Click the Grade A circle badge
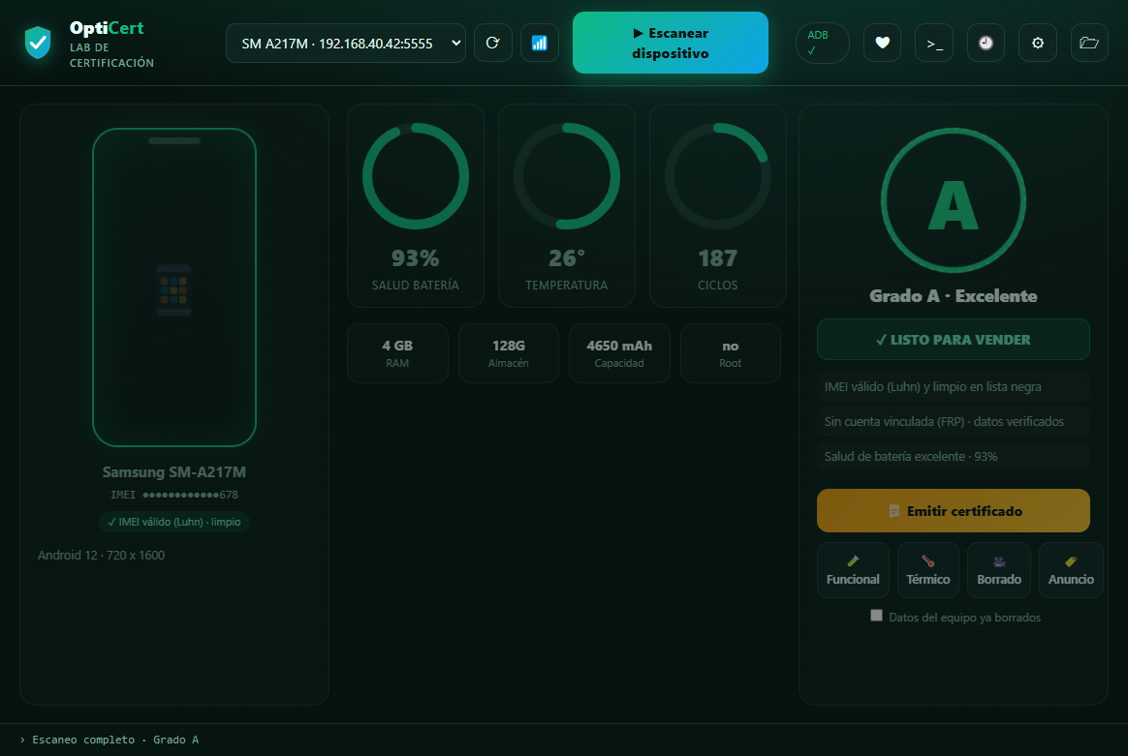1128x756 pixels. [954, 200]
